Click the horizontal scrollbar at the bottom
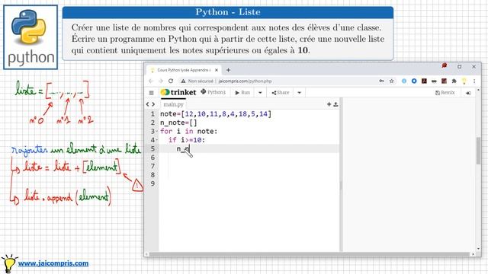 coord(310,254)
